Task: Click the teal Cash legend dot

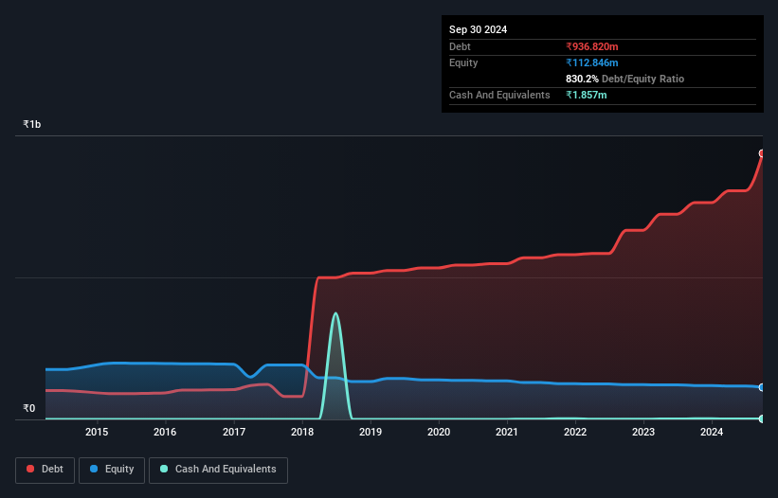Action: pyautogui.click(x=164, y=469)
